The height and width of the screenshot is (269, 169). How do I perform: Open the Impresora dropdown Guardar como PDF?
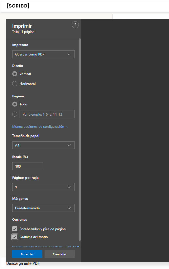point(43,54)
